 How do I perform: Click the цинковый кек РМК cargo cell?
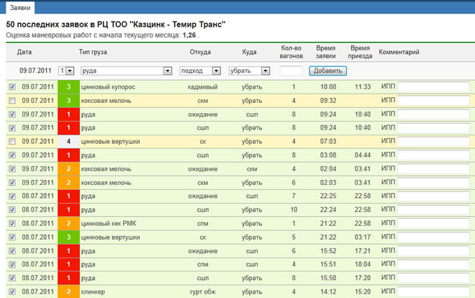click(109, 223)
